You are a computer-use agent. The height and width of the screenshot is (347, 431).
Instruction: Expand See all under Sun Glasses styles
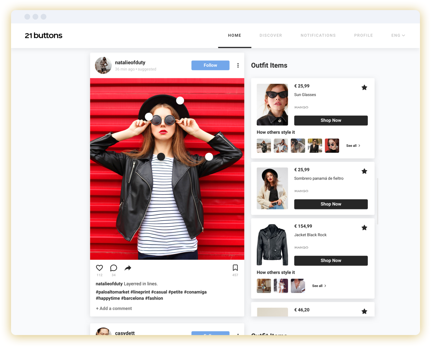tap(353, 146)
